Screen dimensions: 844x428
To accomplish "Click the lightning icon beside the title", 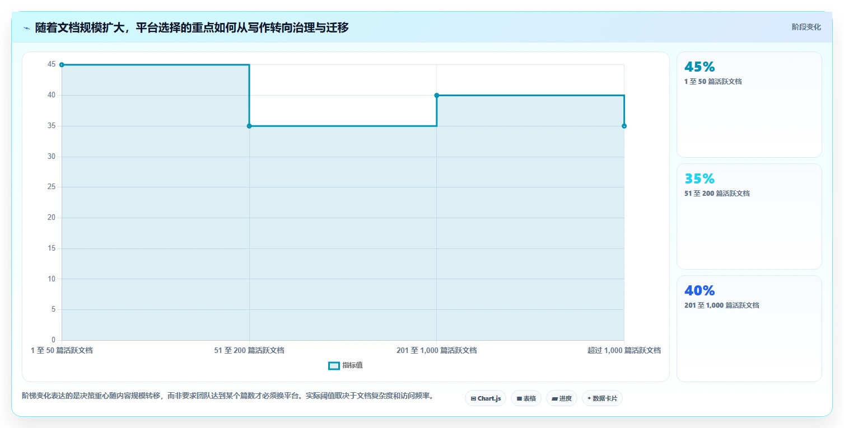I will coord(26,27).
